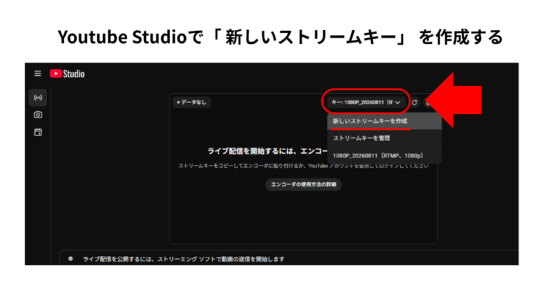The width and height of the screenshot is (553, 290).
Task: Select the Stream icon in the sidebar
Action: click(38, 97)
